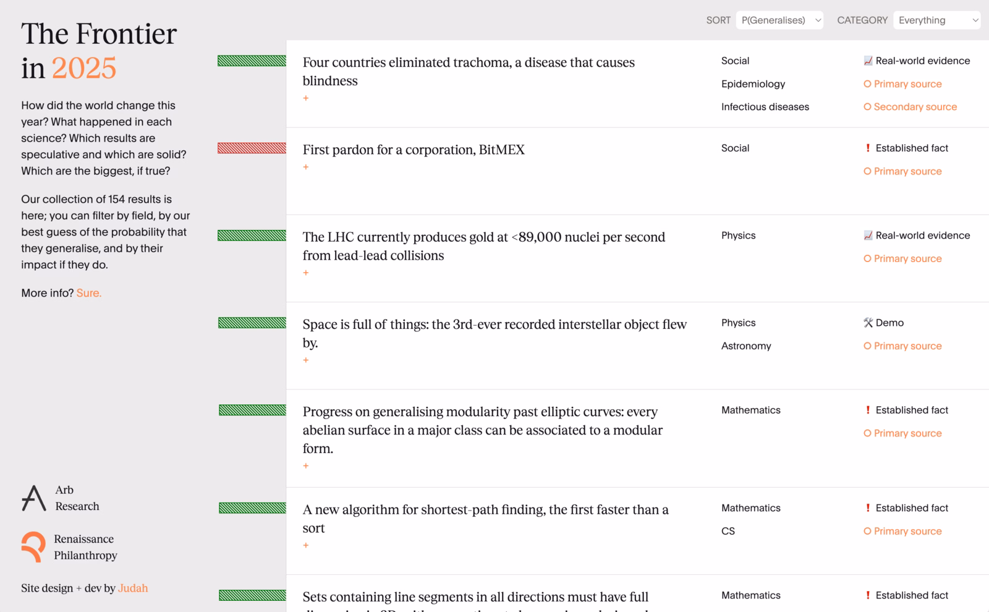
Task: Expand the interstellar object entry plus sign
Action: coord(306,360)
